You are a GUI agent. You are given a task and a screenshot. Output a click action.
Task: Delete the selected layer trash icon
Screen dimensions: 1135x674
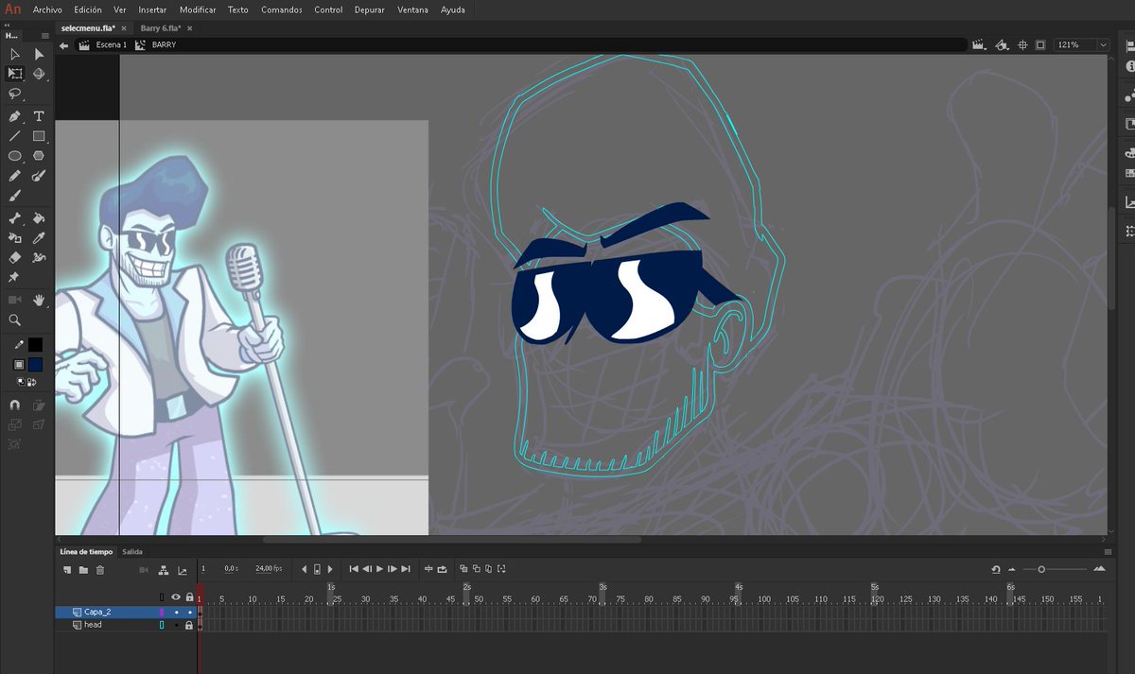coord(100,569)
